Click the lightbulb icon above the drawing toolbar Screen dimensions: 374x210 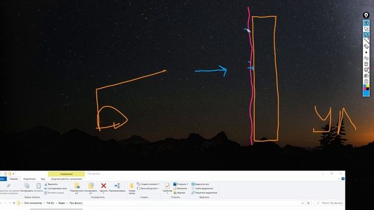click(366, 15)
